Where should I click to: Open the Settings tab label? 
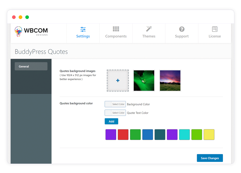[83, 36]
